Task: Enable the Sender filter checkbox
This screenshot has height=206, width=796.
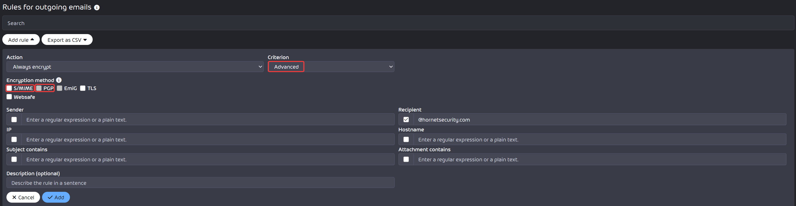Action: tap(14, 120)
